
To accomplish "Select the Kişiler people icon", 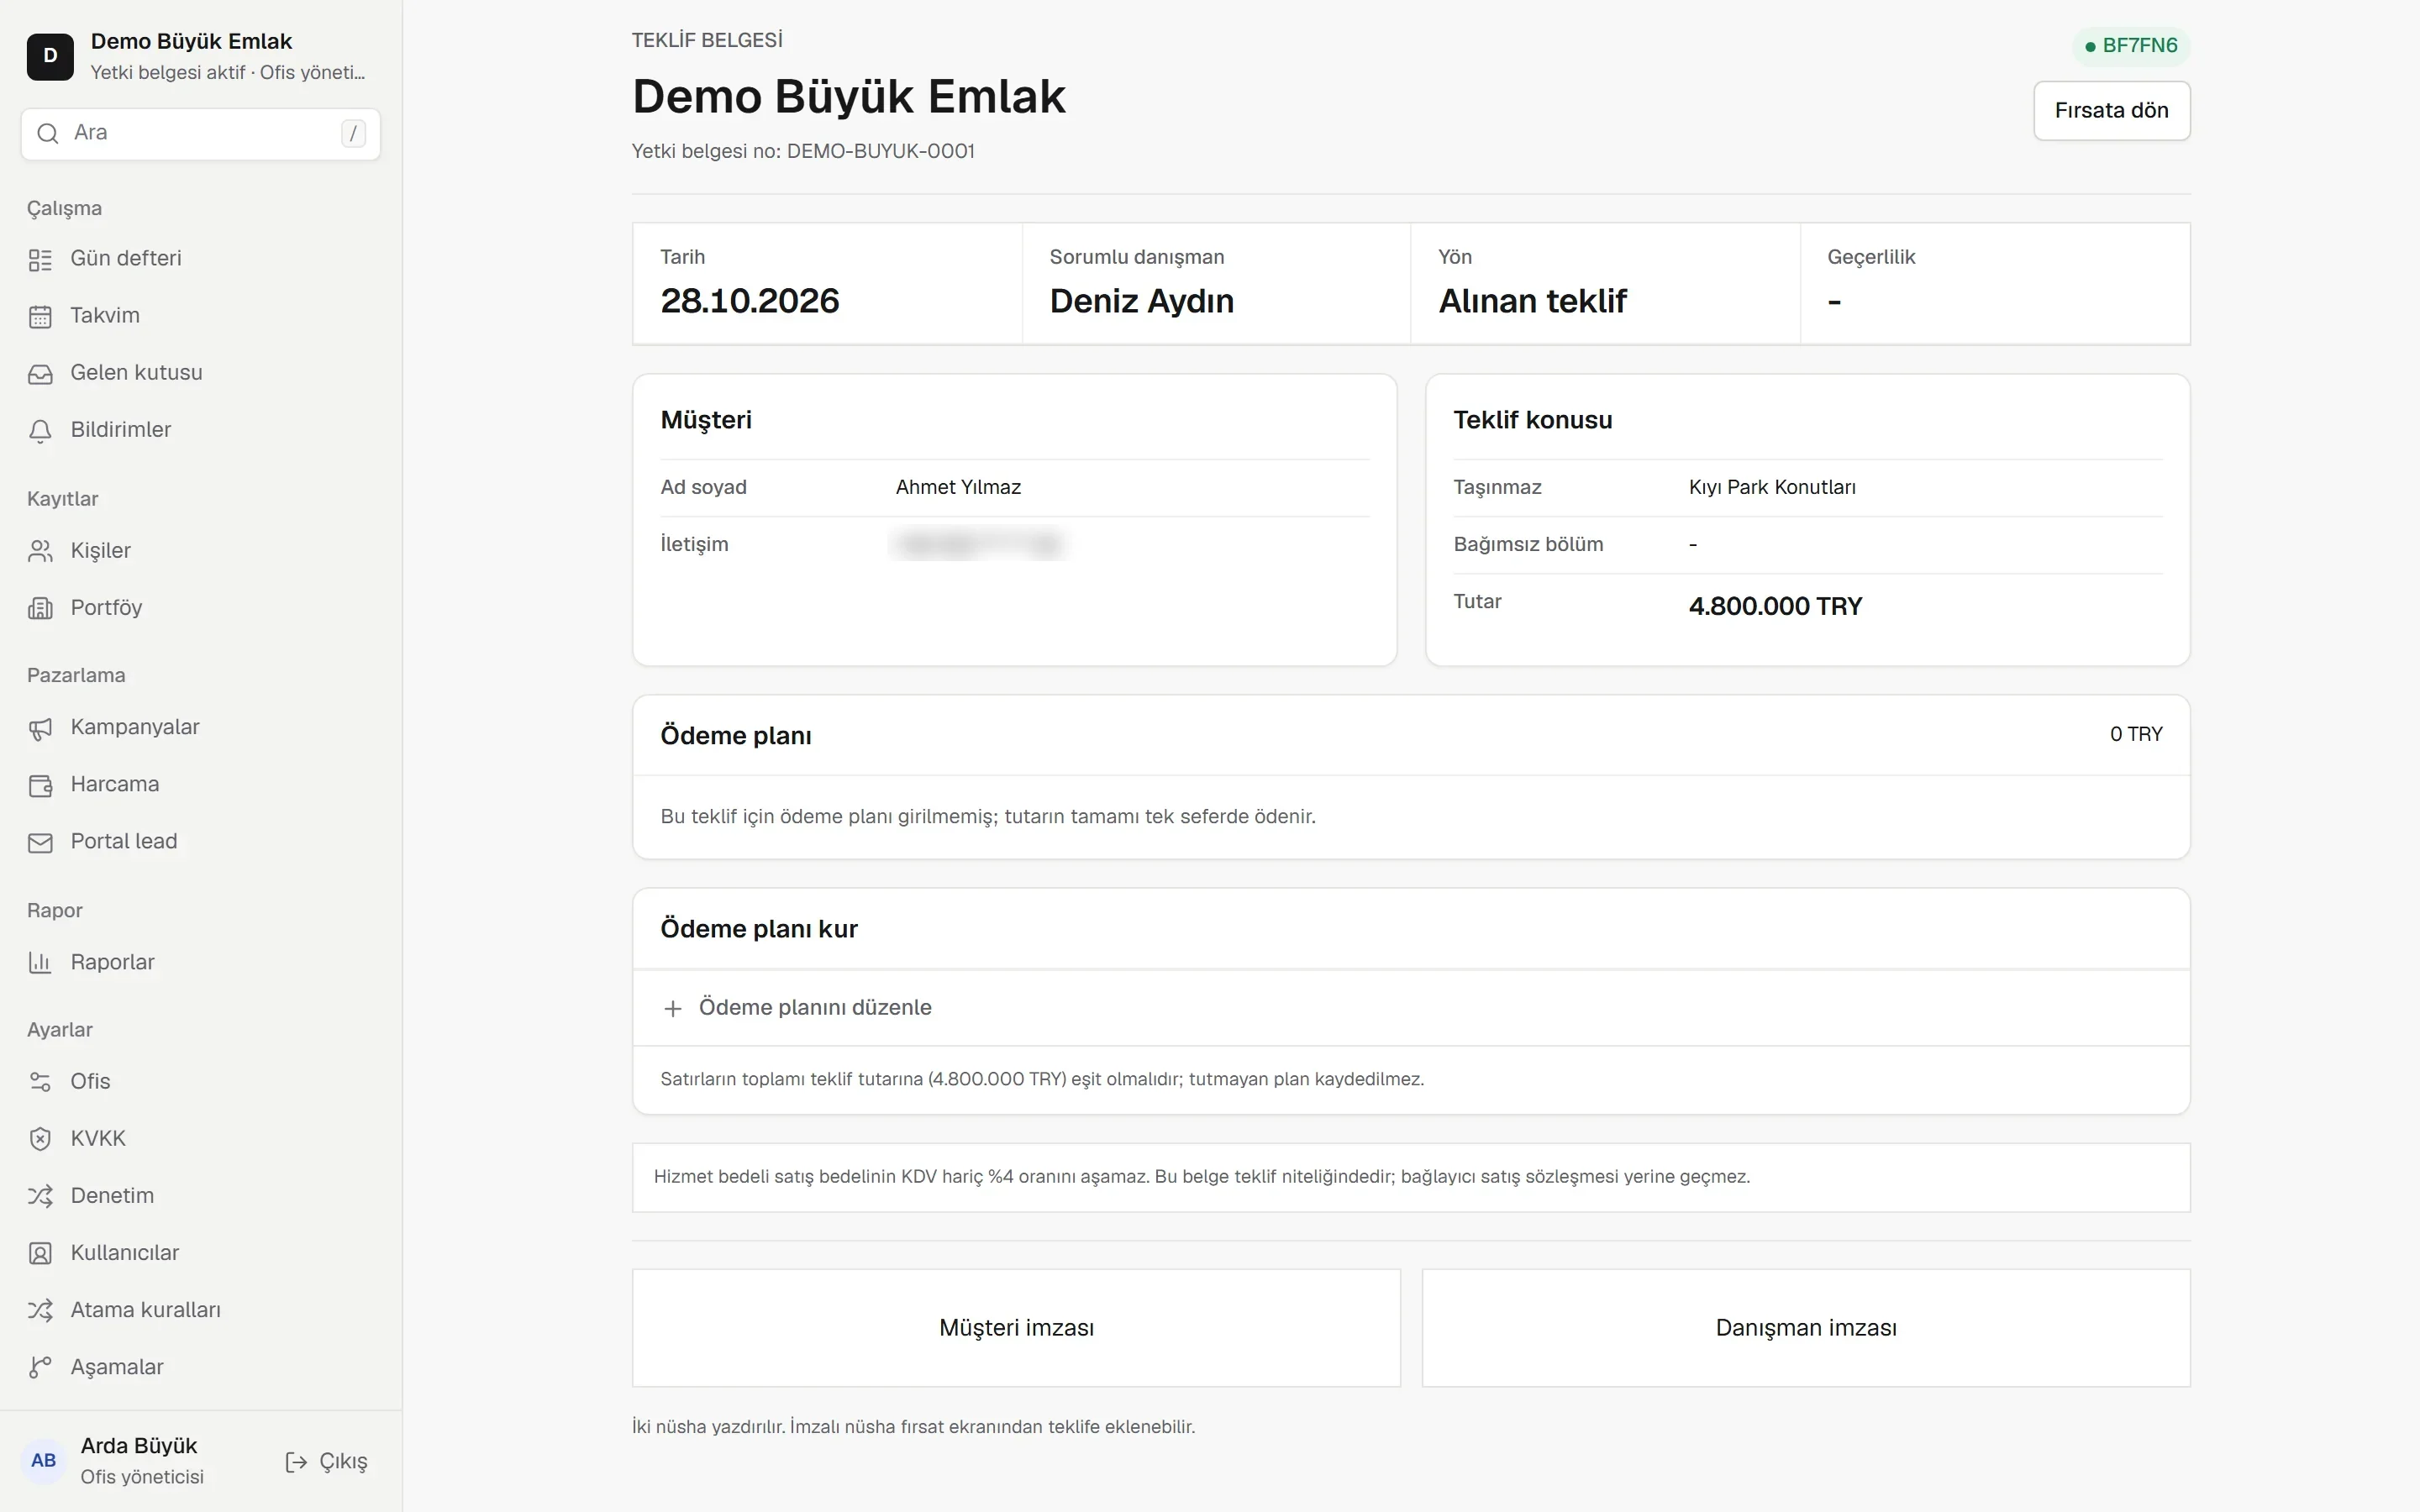I will [40, 551].
